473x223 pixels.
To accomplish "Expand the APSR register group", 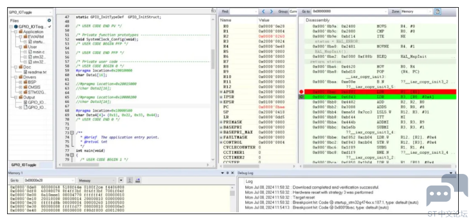I will (x=221, y=92).
